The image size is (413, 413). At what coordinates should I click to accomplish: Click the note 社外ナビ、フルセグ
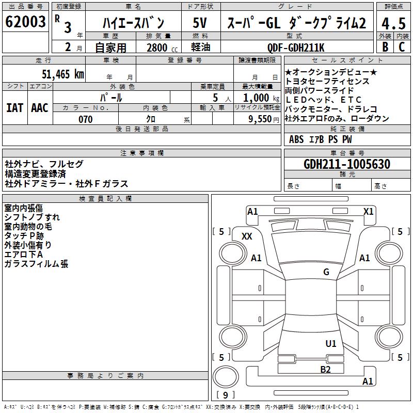(x=44, y=164)
